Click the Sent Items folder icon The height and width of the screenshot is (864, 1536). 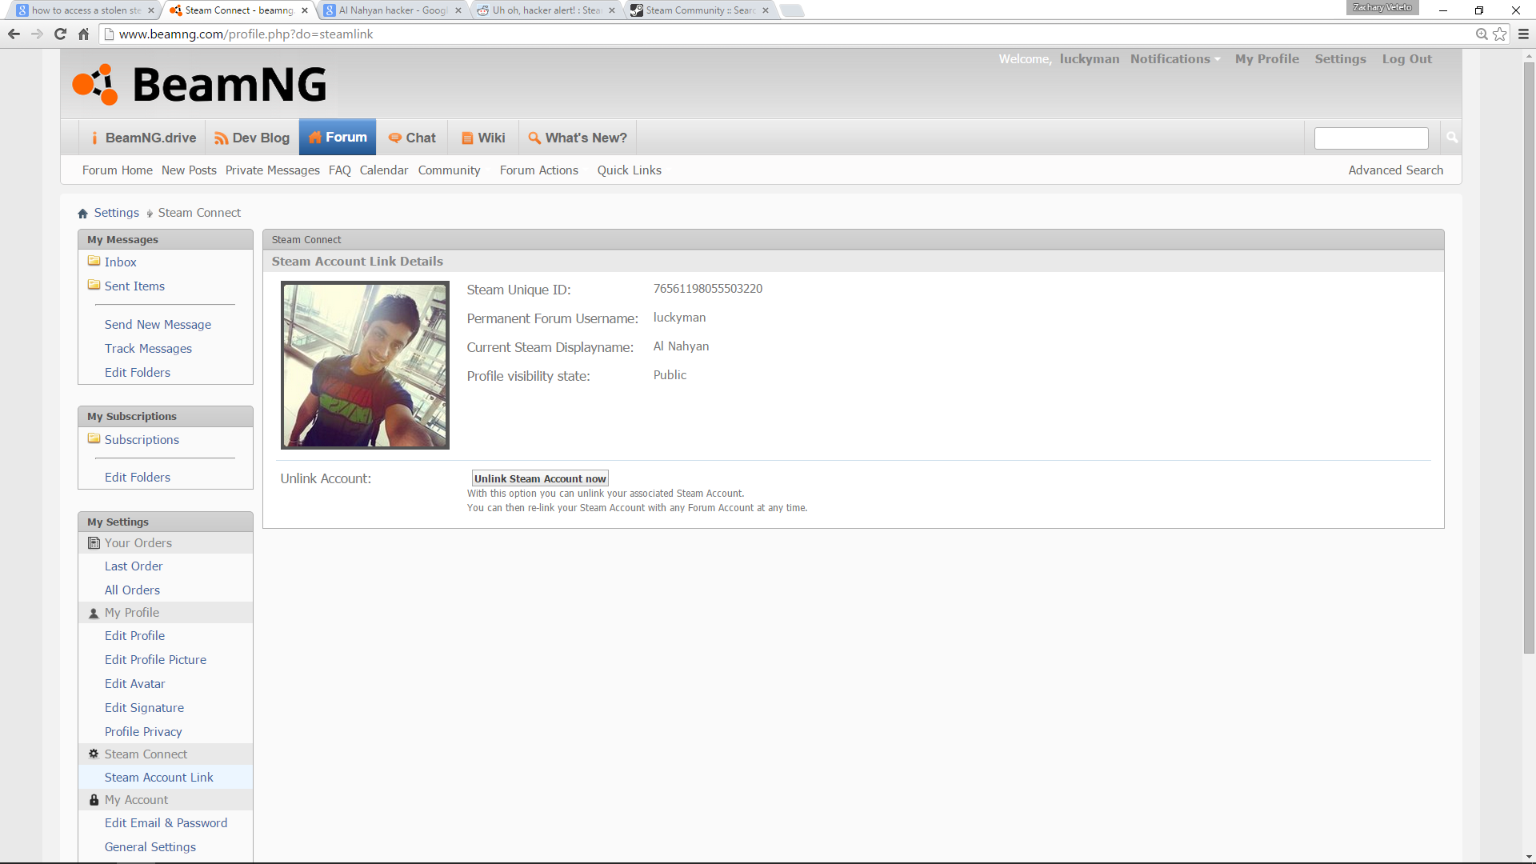pos(94,286)
